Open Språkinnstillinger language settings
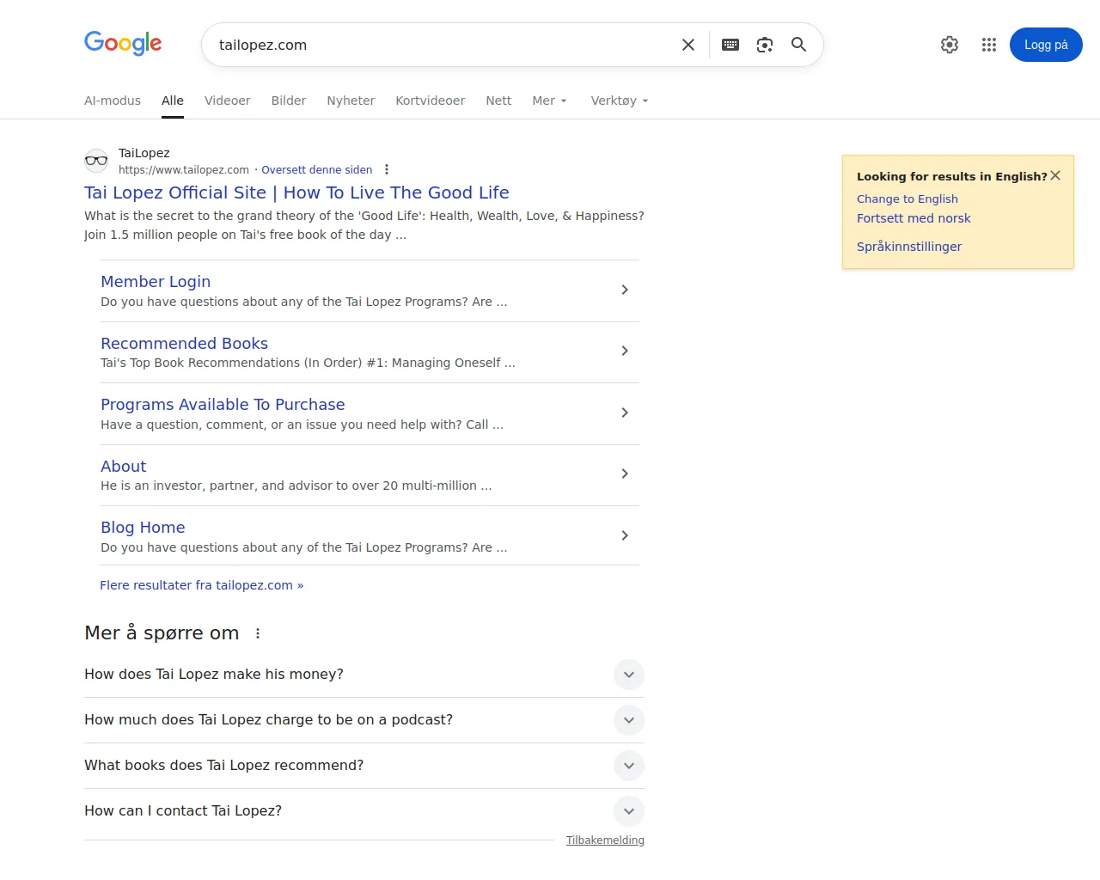Screen dimensions: 1100x880 coord(909,247)
